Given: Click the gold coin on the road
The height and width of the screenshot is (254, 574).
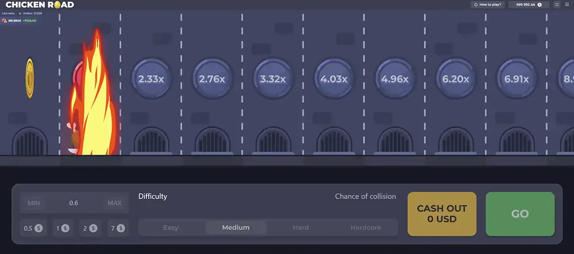Looking at the screenshot, I should pyautogui.click(x=30, y=78).
